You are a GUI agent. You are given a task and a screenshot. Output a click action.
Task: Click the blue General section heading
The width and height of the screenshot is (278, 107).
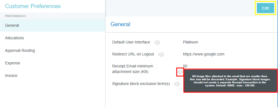(120, 24)
